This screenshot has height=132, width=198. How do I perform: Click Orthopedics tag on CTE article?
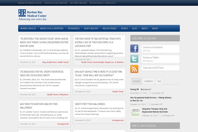tap(64, 95)
